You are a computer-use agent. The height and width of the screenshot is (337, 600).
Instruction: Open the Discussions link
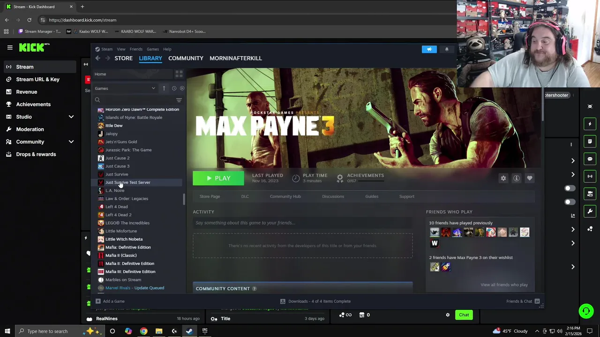click(333, 197)
